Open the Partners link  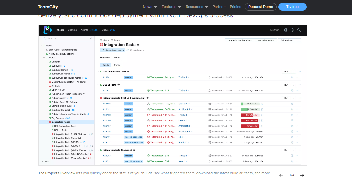[x=219, y=7]
